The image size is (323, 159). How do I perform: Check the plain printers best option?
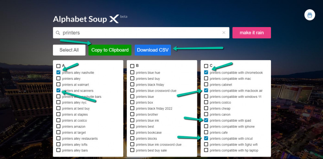(x=132, y=126)
